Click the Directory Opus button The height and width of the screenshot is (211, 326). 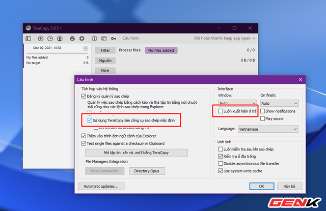[147, 171]
